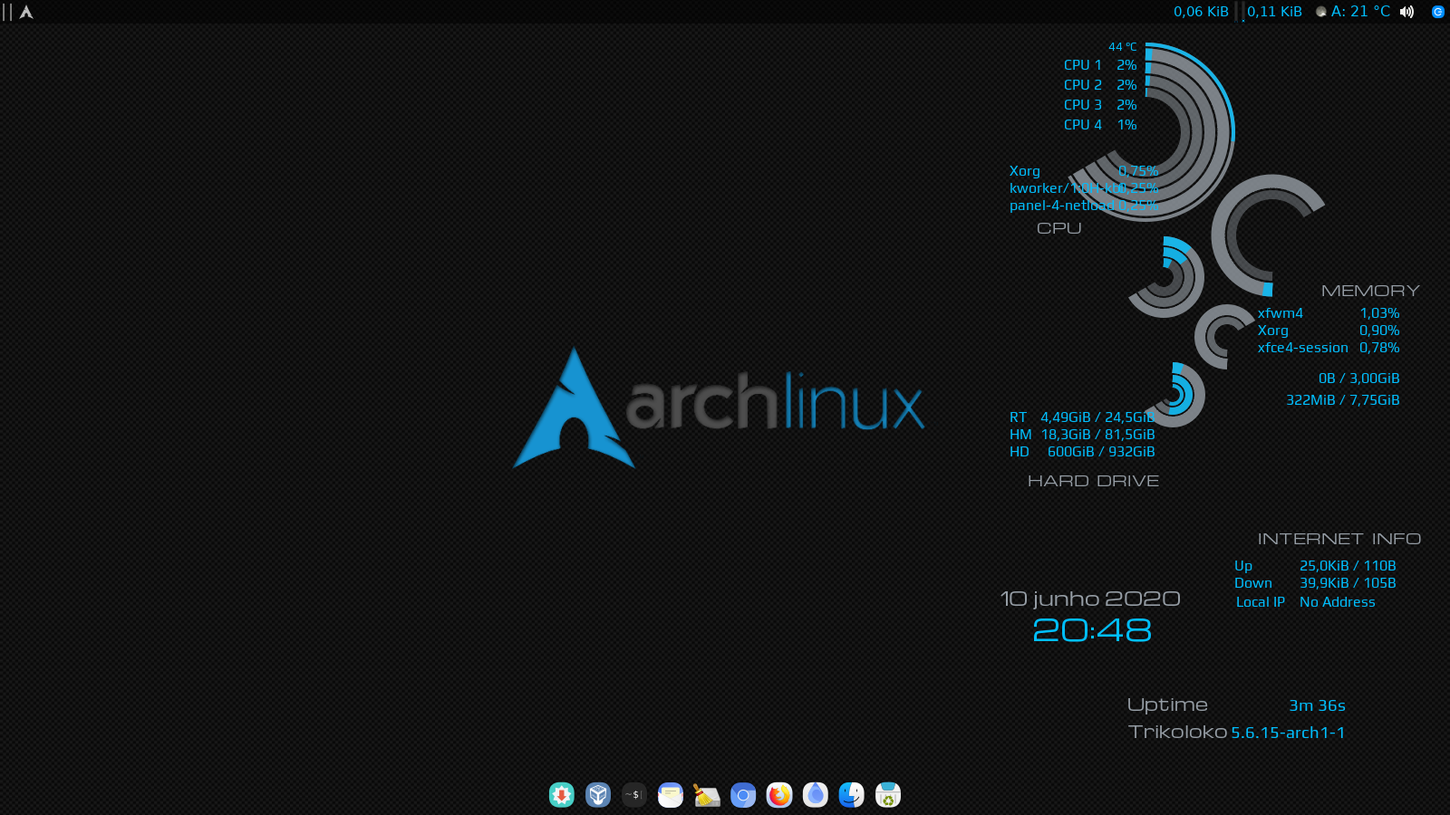Open VirtualBox from the dock
1450x815 pixels.
click(x=598, y=795)
